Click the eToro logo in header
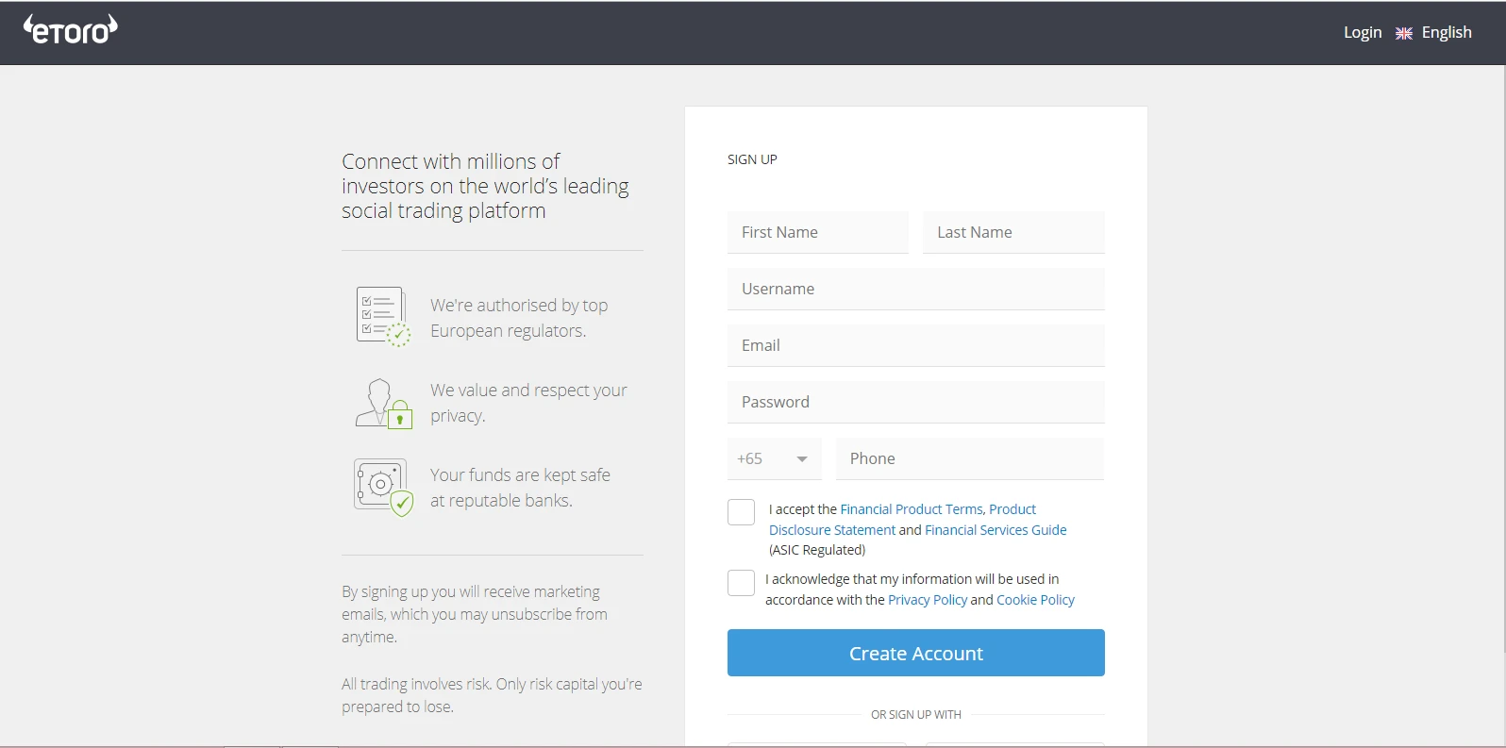This screenshot has height=748, width=1506. (x=71, y=30)
